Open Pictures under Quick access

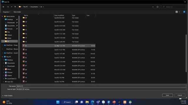[10, 29]
